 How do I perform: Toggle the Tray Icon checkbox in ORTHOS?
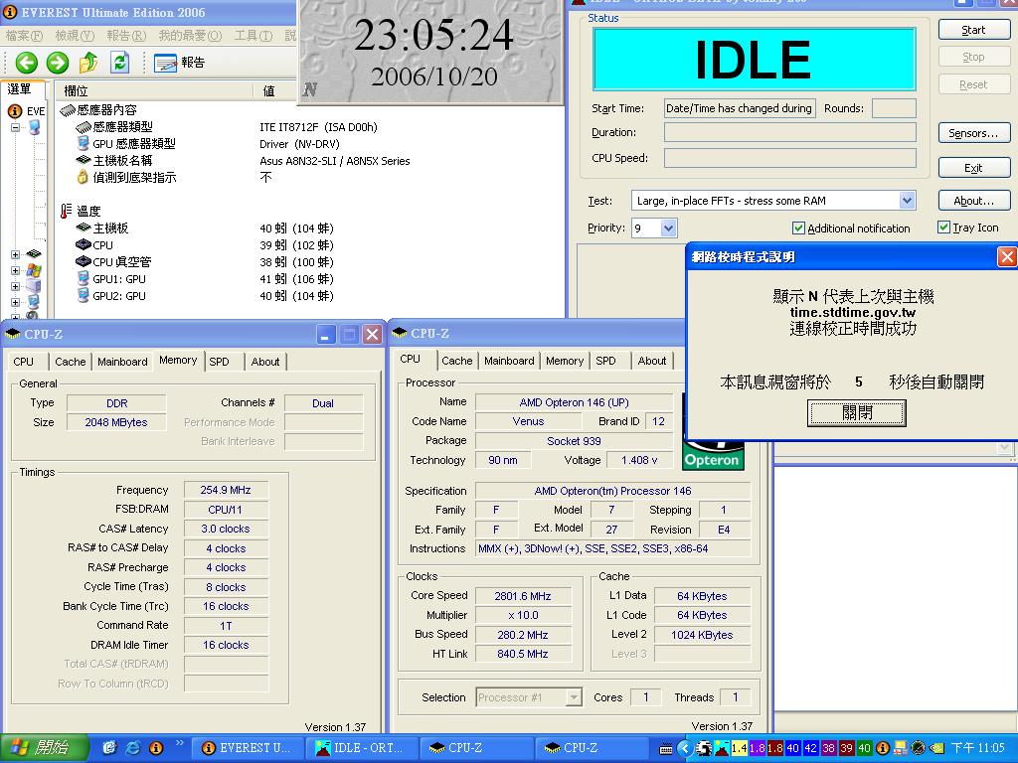point(944,228)
